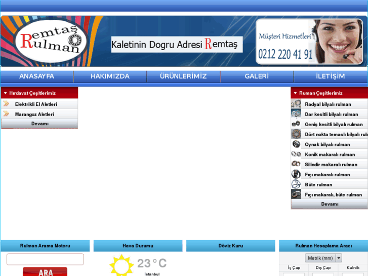Open Dar kesitli bilyalı rulman link

pos(332,114)
